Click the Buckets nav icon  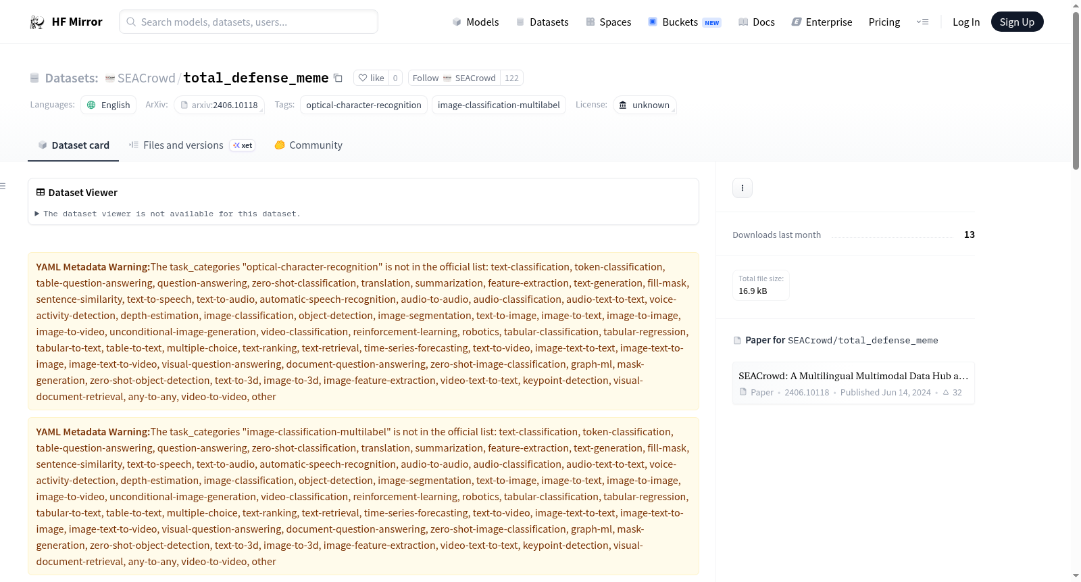click(x=653, y=22)
